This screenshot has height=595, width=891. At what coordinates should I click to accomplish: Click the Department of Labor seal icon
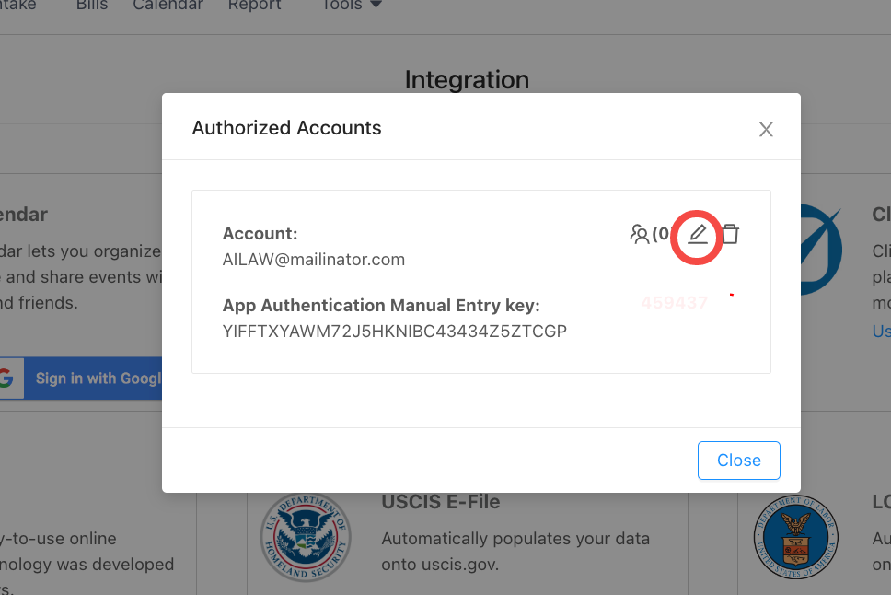(x=795, y=537)
